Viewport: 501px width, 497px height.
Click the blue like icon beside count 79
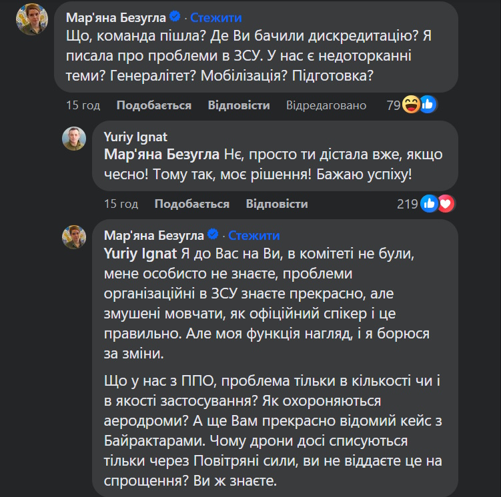428,105
